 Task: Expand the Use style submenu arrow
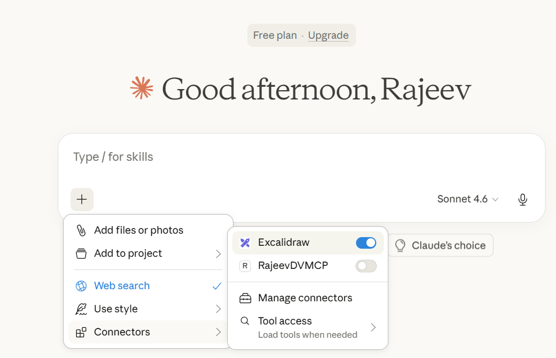tap(218, 309)
